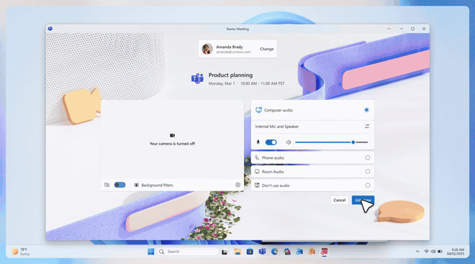The height and width of the screenshot is (264, 475).
Task: Open File Explorer from the taskbar
Action: (x=237, y=251)
